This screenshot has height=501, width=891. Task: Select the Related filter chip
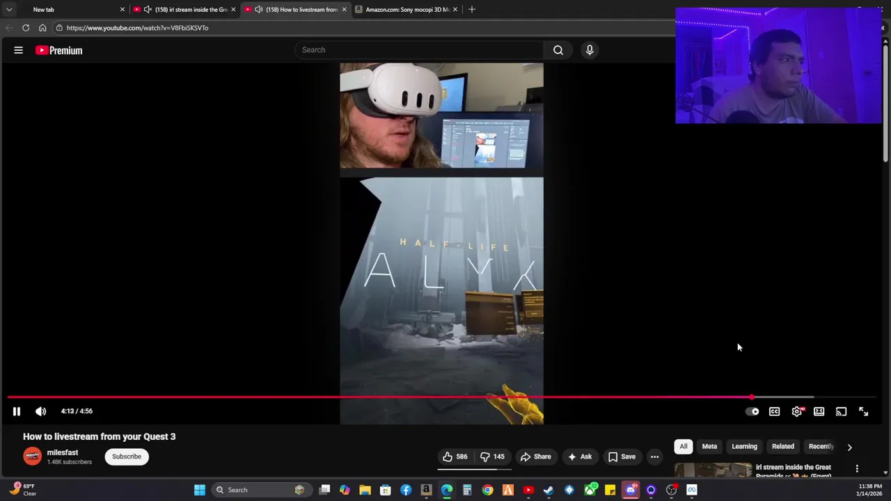(x=783, y=447)
